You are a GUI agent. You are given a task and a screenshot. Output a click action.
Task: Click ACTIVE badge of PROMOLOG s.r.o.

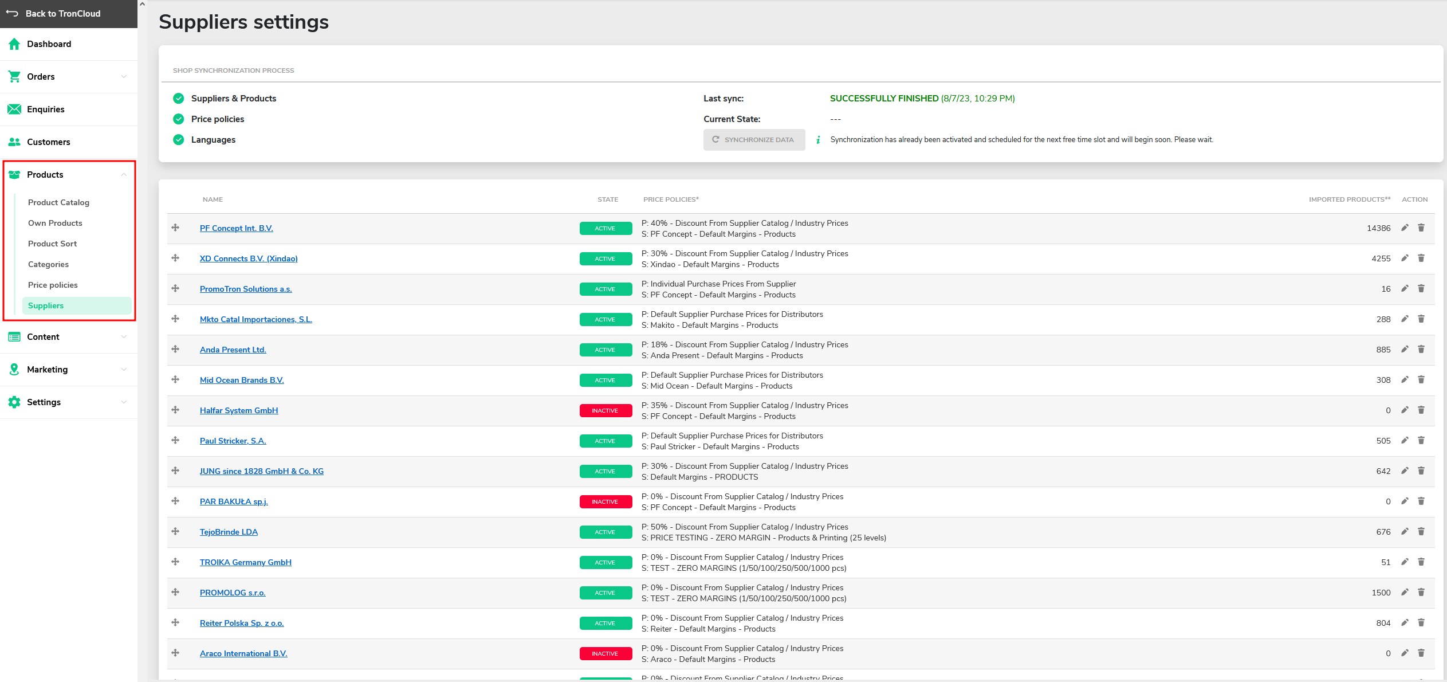click(605, 593)
